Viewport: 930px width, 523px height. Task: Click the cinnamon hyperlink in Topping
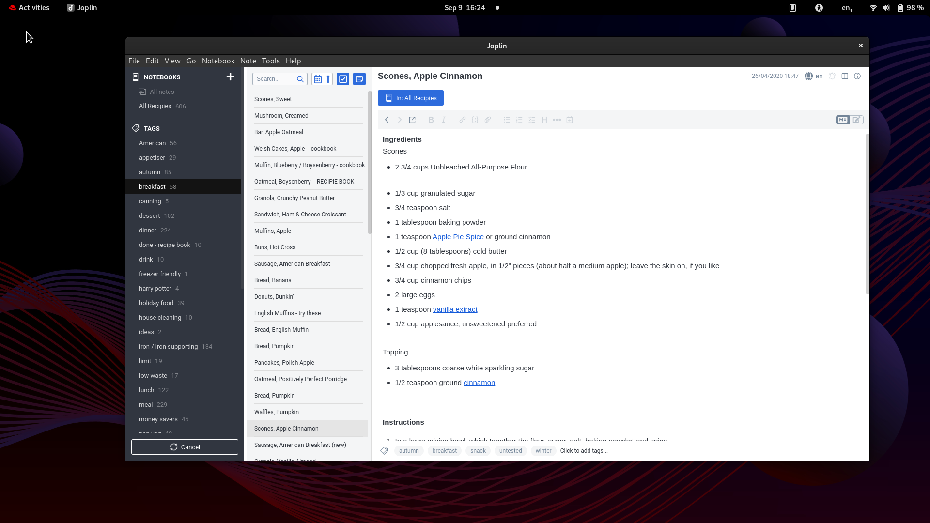tap(479, 382)
